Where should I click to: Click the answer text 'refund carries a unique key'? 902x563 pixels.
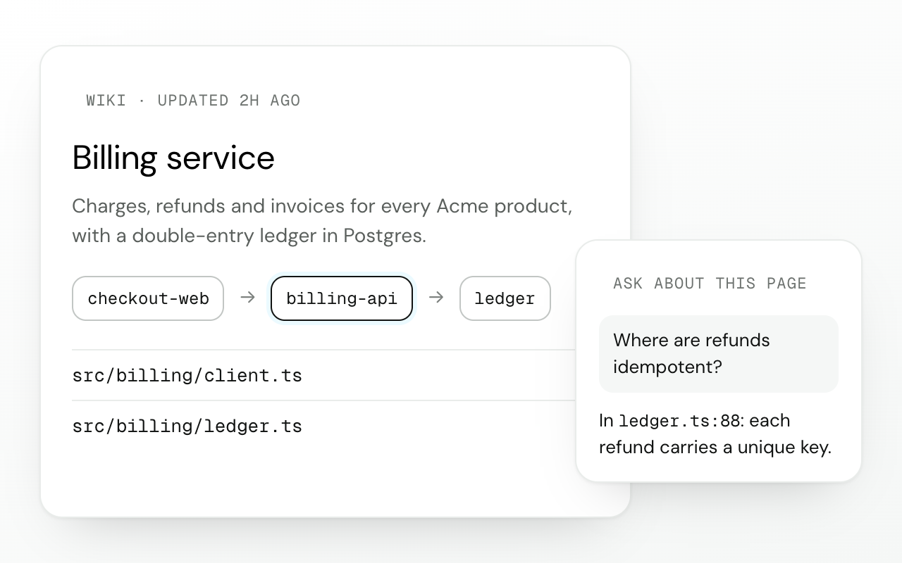point(714,447)
